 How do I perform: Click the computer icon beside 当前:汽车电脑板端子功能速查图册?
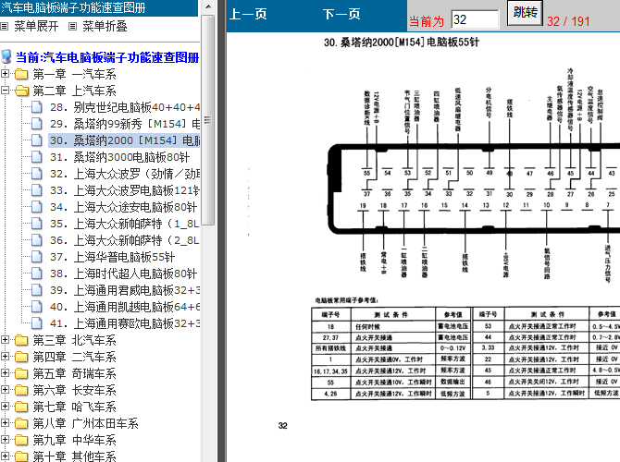(6, 57)
